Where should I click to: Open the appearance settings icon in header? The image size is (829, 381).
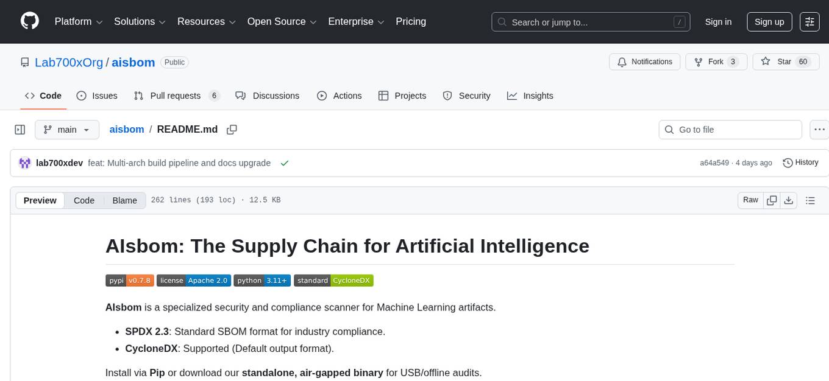(809, 22)
